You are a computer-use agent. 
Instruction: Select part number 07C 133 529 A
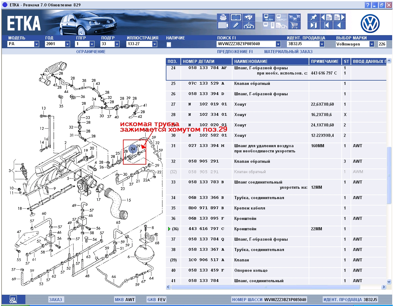click(206, 83)
